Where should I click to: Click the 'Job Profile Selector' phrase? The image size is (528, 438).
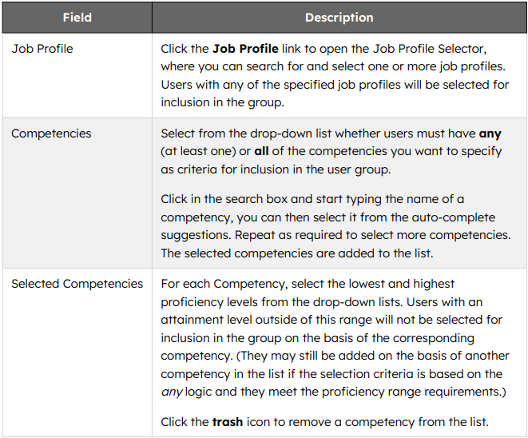click(x=429, y=49)
